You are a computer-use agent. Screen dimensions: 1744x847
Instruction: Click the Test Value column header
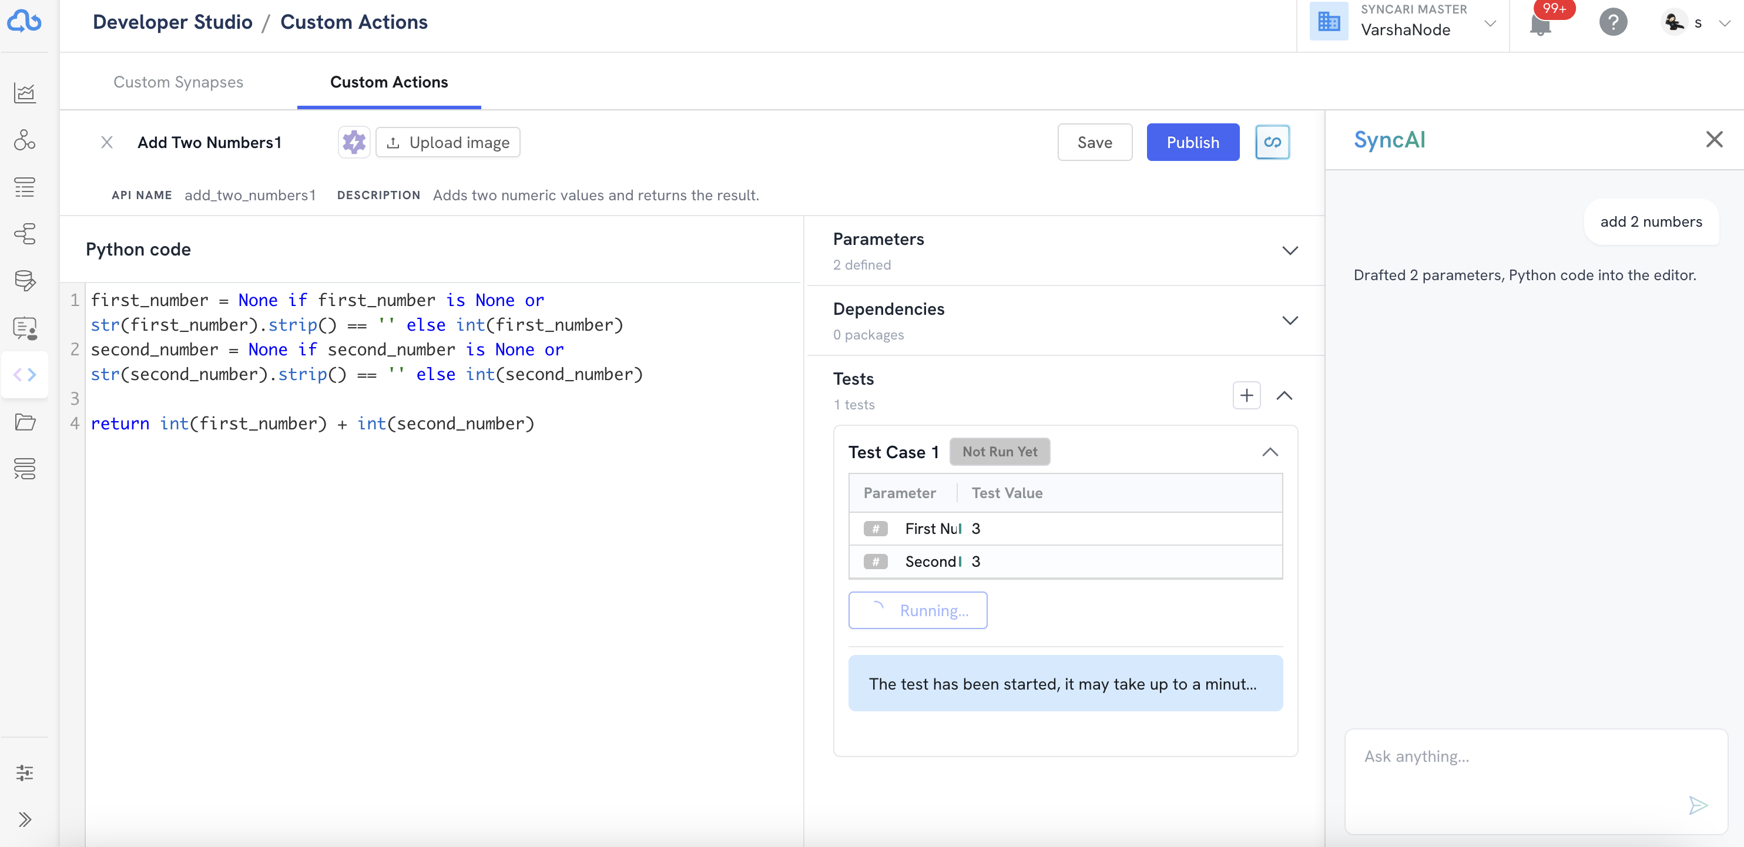point(1007,492)
